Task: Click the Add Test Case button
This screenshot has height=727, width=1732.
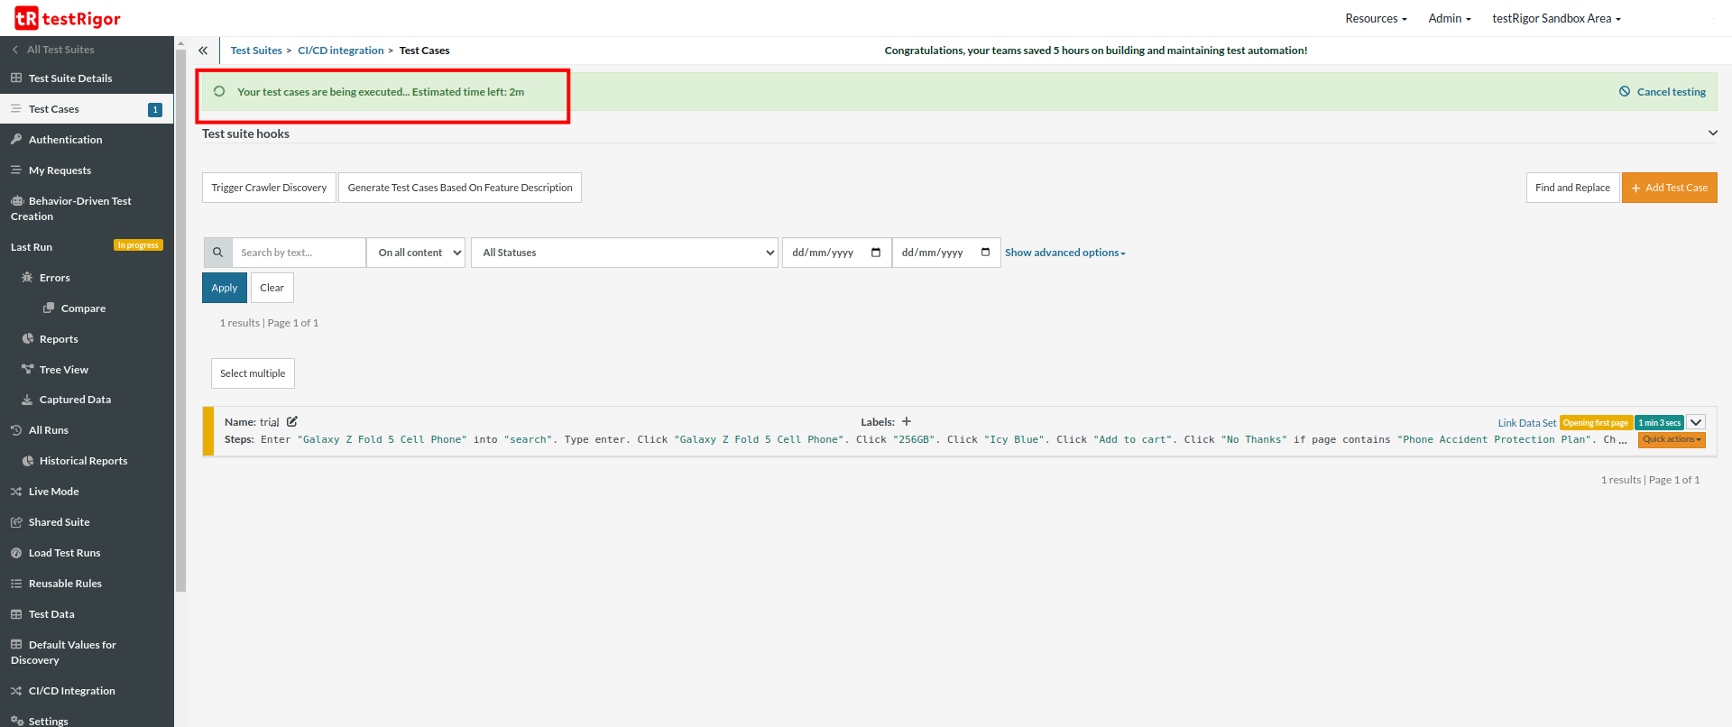Action: (x=1669, y=188)
